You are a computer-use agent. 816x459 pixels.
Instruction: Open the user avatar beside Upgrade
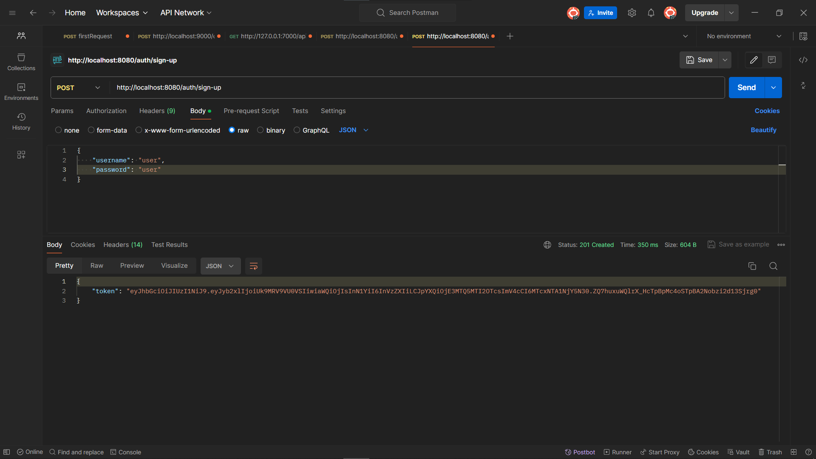[x=670, y=13]
